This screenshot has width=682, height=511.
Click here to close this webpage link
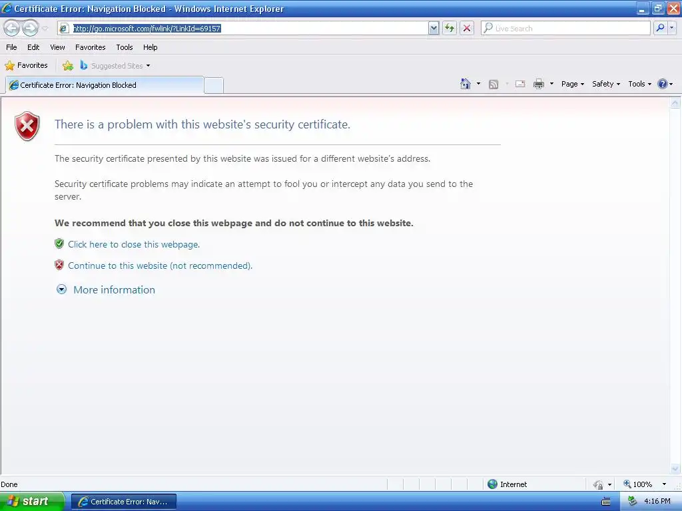point(134,244)
